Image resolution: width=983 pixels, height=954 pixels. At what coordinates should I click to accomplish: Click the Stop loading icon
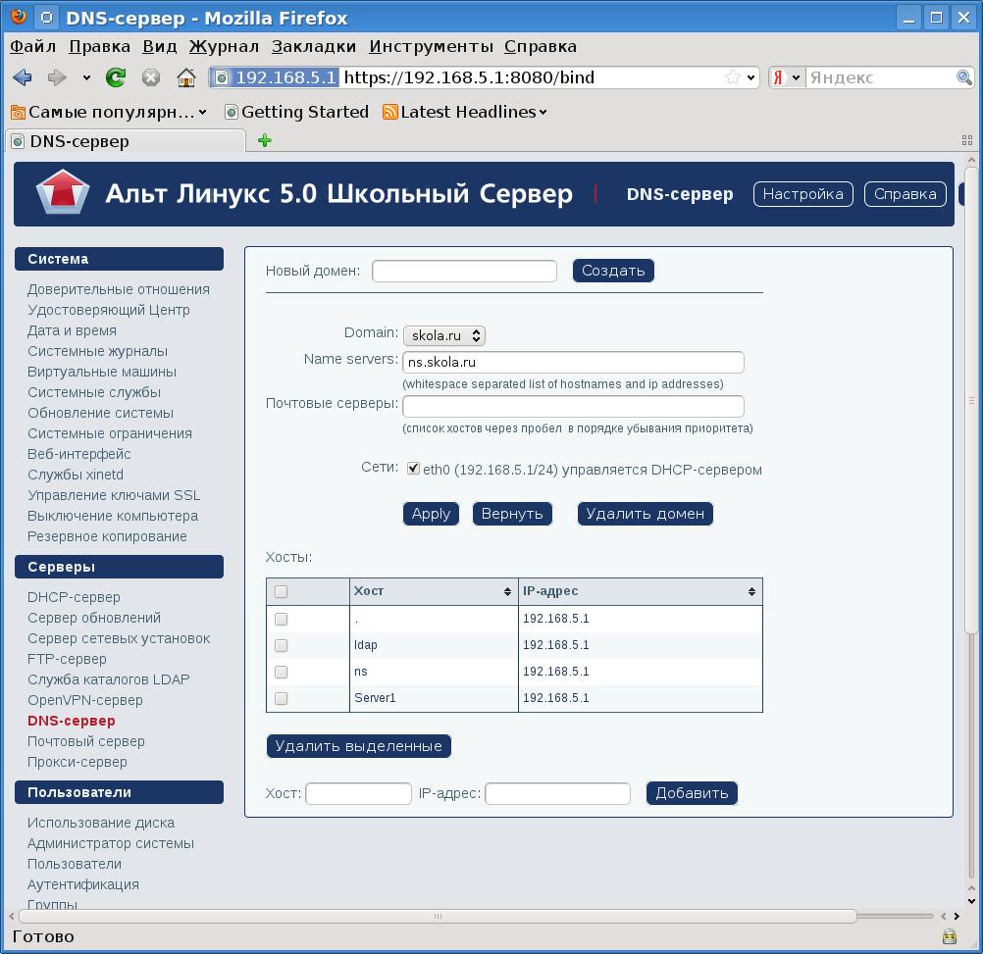151,77
